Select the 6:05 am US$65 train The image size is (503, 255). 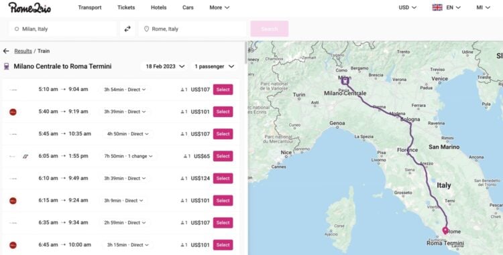tap(223, 156)
